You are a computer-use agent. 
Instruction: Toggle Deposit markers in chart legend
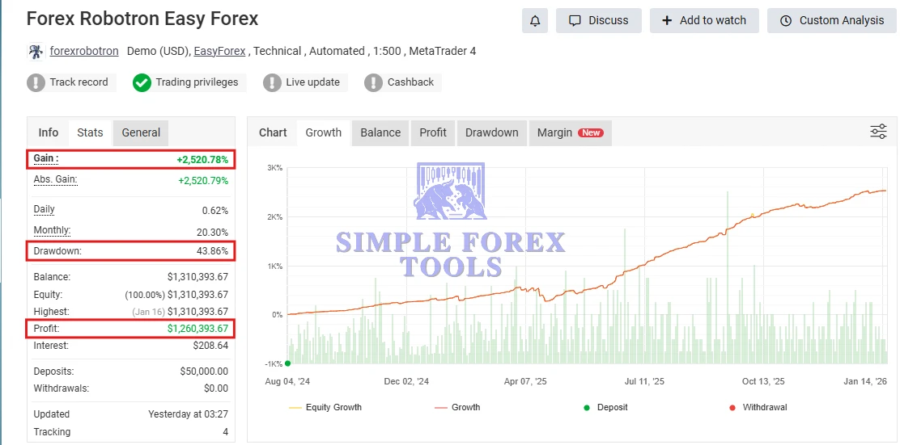(605, 407)
